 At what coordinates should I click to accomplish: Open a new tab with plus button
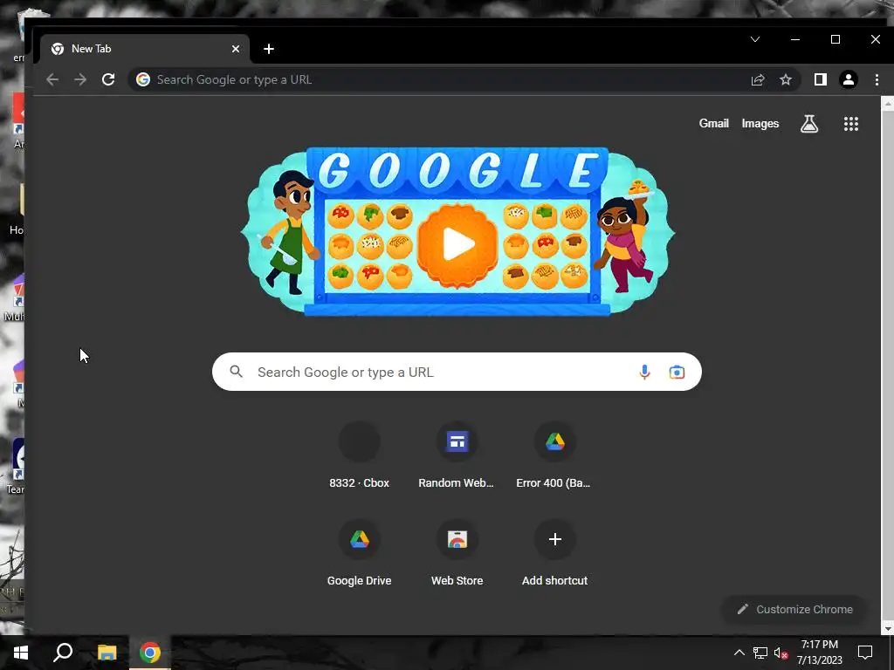pyautogui.click(x=269, y=49)
